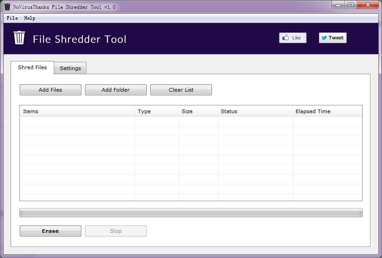Image resolution: width=382 pixels, height=258 pixels.
Task: Minimize the File Shredder window
Action: pos(338,5)
